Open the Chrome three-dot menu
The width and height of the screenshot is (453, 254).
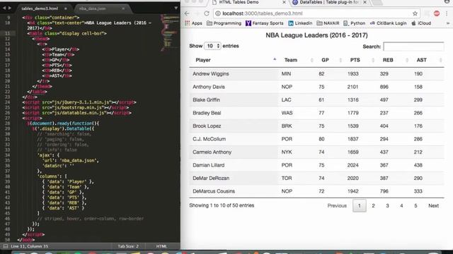(x=447, y=13)
